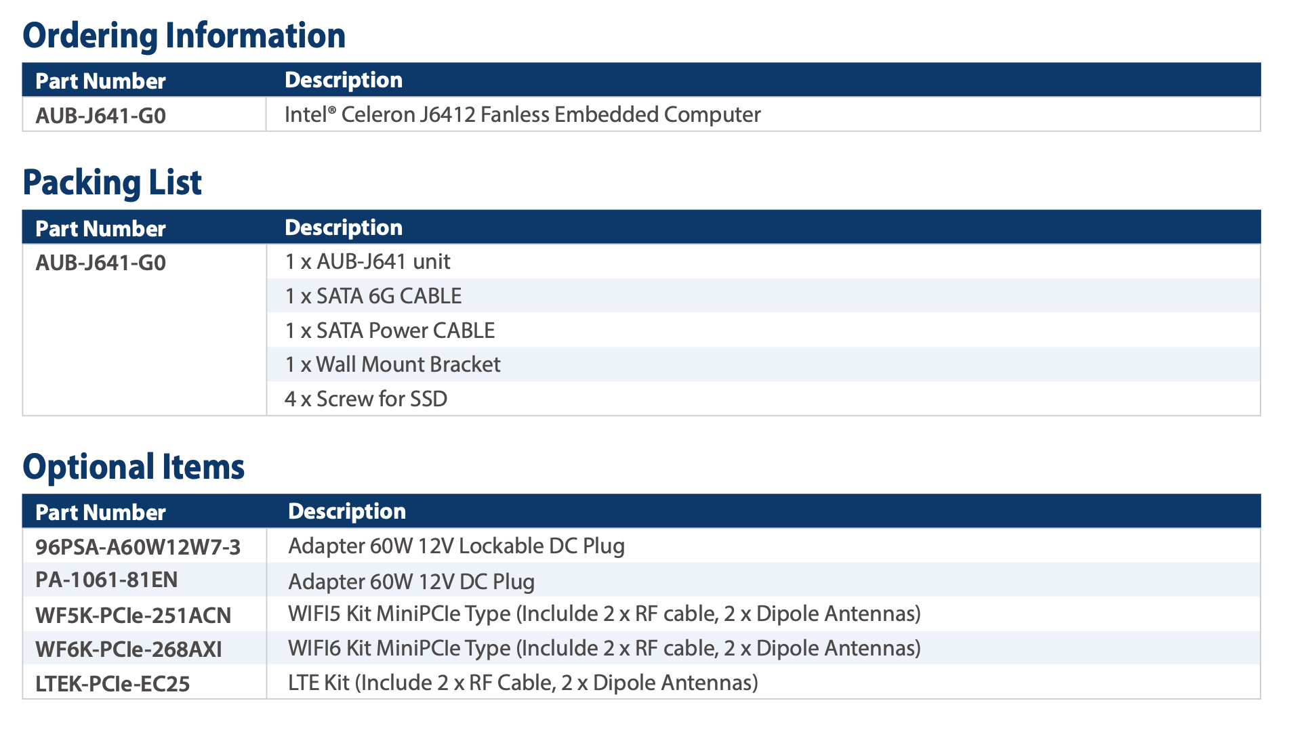Click the Optional Items heading

pos(134,467)
